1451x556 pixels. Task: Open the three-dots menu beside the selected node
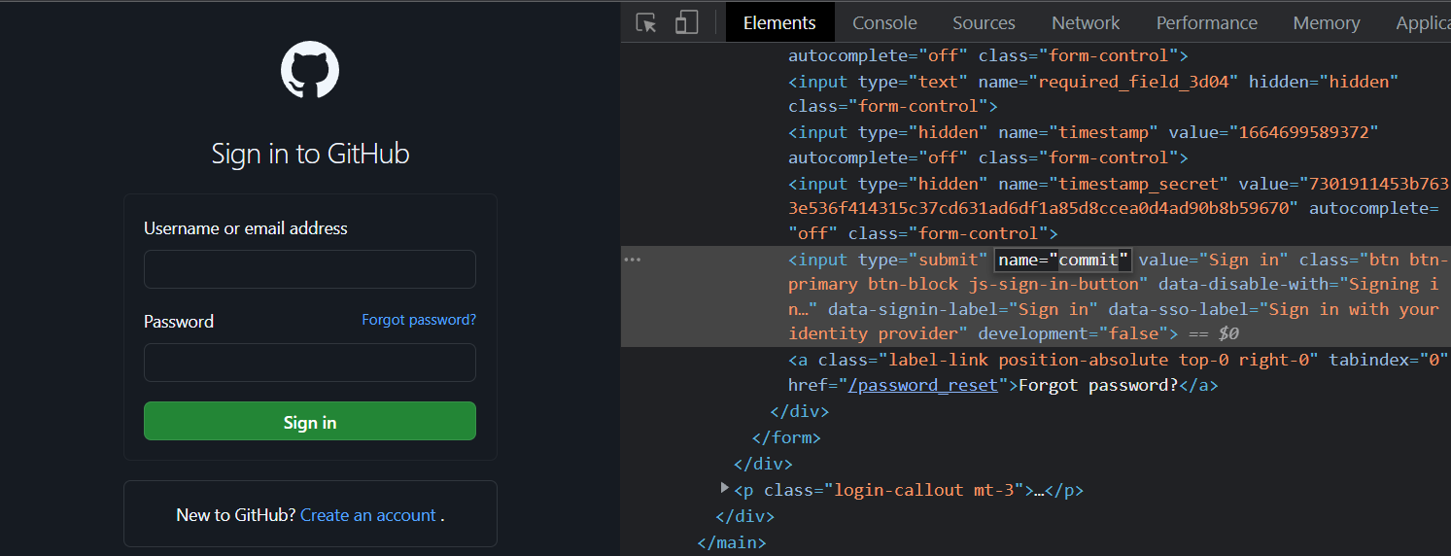point(633,260)
